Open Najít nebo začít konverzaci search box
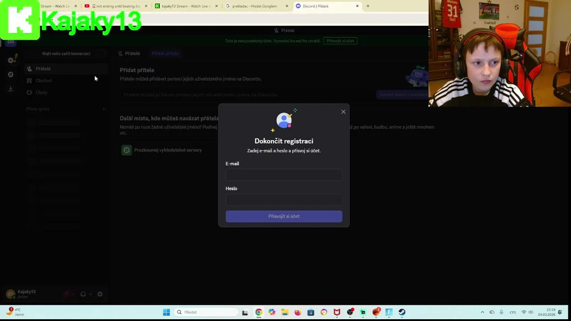This screenshot has height=321, width=571. [x=66, y=53]
